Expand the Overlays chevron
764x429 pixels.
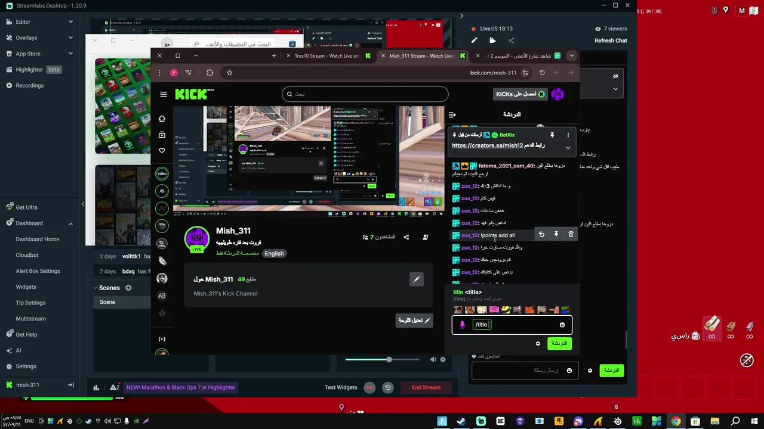click(70, 38)
